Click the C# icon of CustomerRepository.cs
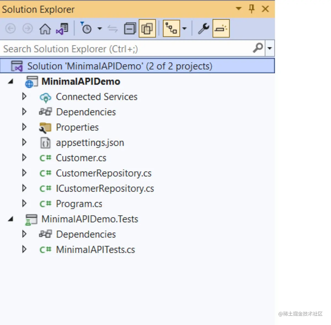 click(x=46, y=173)
